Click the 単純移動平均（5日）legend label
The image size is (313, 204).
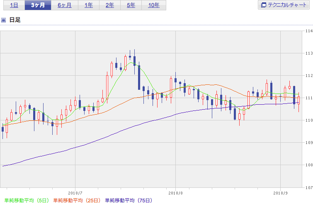click(x=27, y=200)
